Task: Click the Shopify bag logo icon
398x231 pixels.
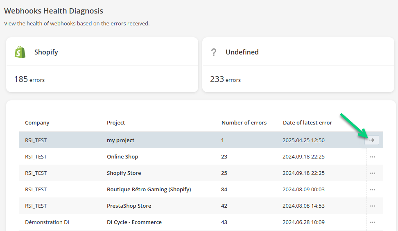Action: click(20, 52)
